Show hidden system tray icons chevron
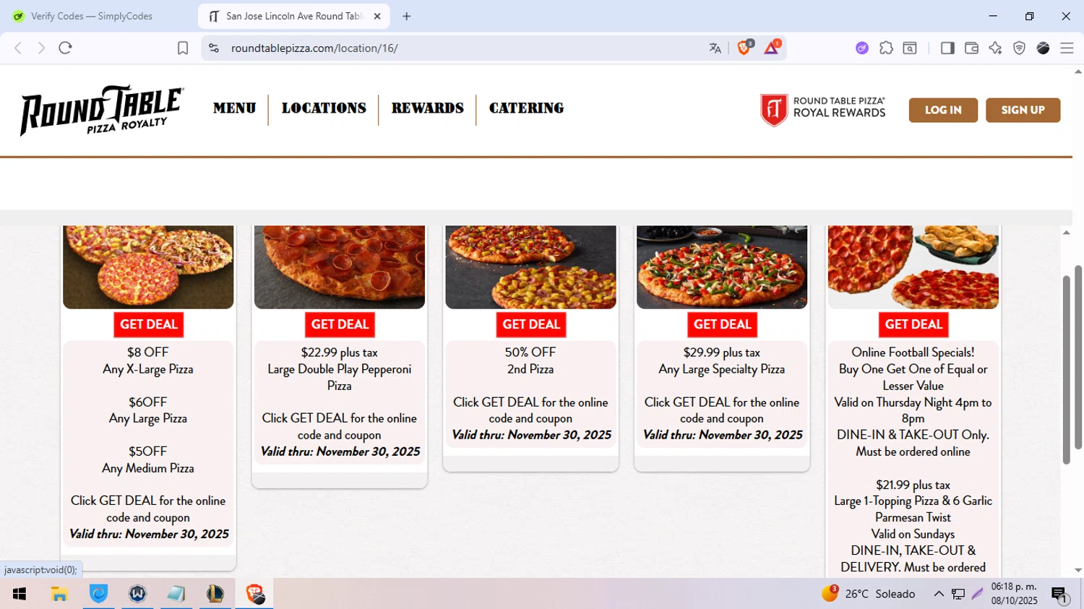The width and height of the screenshot is (1084, 609). 939,594
